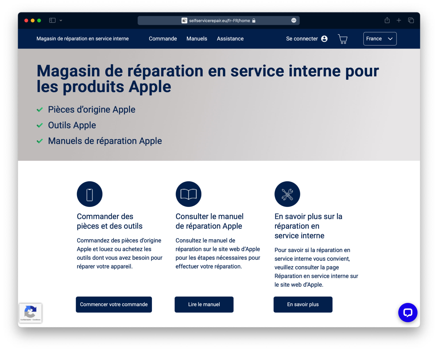The image size is (438, 351).
Task: Click the selfservicerepair.eu address field
Action: coord(219,21)
